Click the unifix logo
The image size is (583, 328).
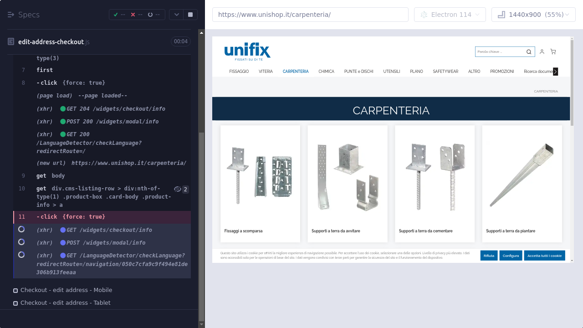click(x=247, y=51)
